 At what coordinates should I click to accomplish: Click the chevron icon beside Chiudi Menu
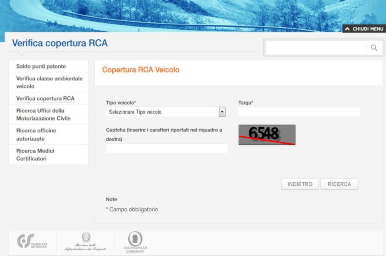click(347, 29)
